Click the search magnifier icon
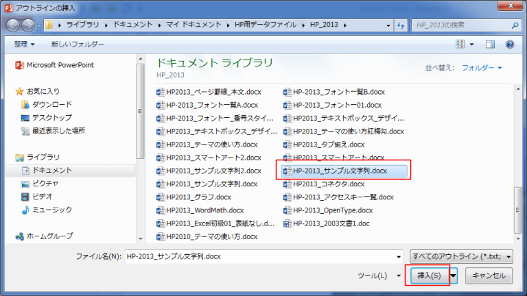This screenshot has height=296, width=527. pyautogui.click(x=515, y=25)
